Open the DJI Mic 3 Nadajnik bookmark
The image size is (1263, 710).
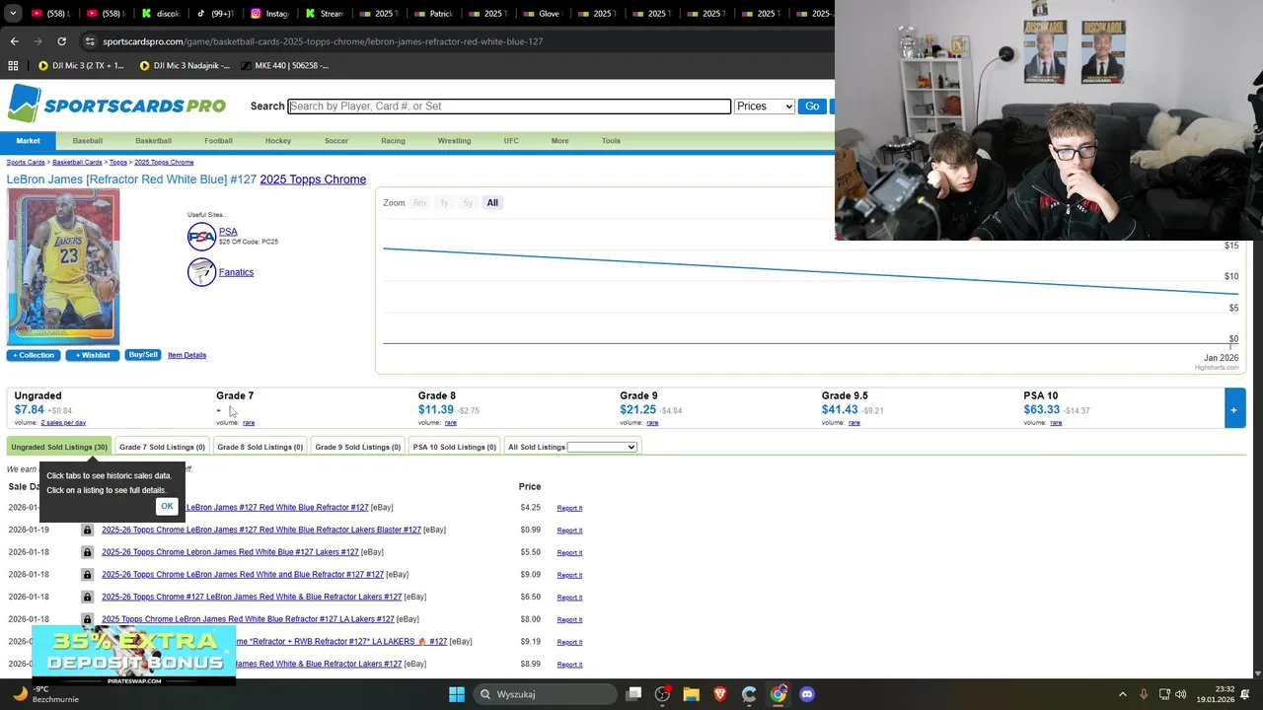(185, 65)
